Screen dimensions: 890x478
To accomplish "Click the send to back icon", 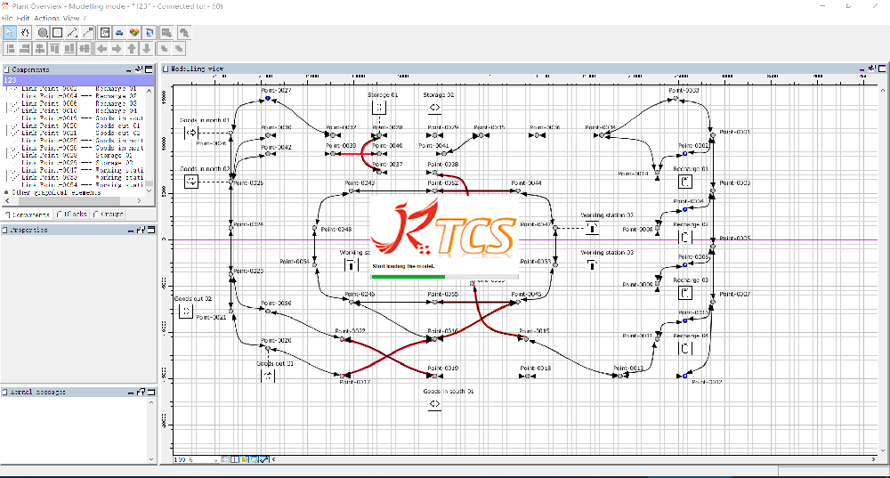I will [x=179, y=49].
